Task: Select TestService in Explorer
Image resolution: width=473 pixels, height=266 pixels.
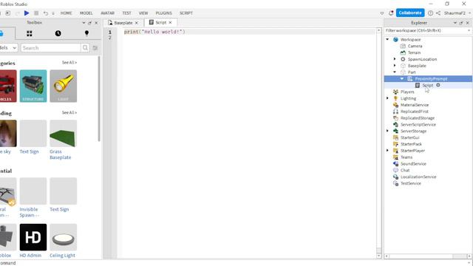Action: point(411,183)
